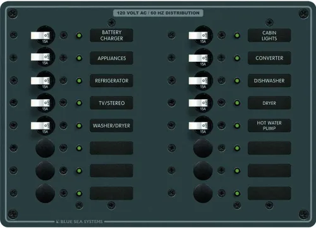Click the green LED directly below Washer/Dryer LED
Image resolution: width=316 pixels, height=228 pixels.
pyautogui.click(x=79, y=148)
